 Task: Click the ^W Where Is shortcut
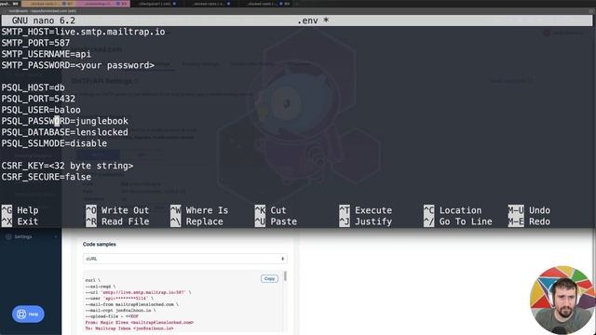point(199,210)
